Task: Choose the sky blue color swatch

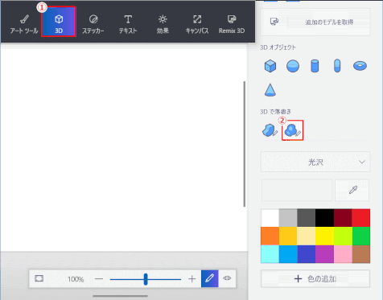Action: tap(288, 254)
